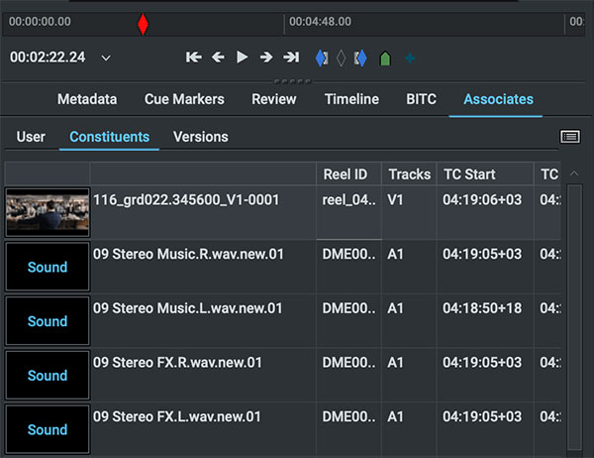This screenshot has height=458, width=594.
Task: Click the red diamond playhead marker
Action: 144,24
